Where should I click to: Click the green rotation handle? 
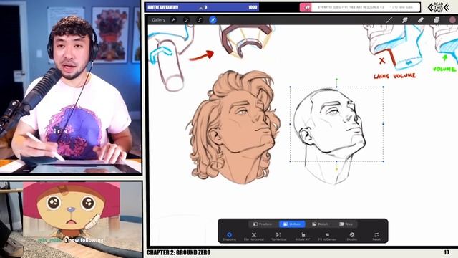[336, 79]
